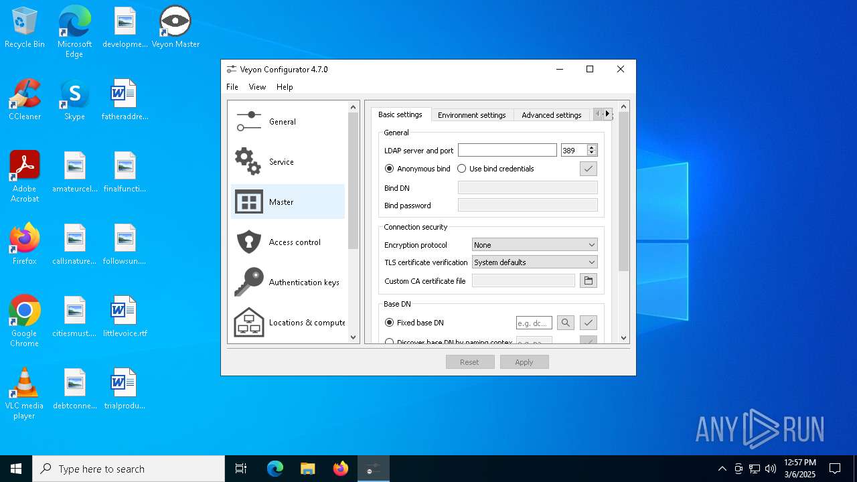This screenshot has width=857, height=482.
Task: Click taskbar search box
Action: click(x=129, y=469)
